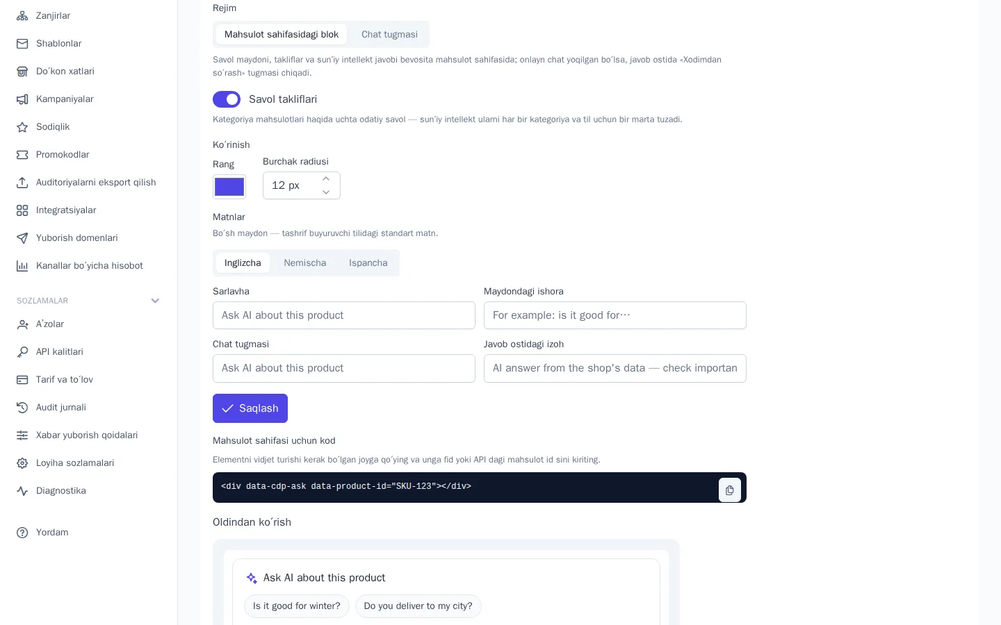
Task: Switch to the Ispancha language tab
Action: [368, 262]
